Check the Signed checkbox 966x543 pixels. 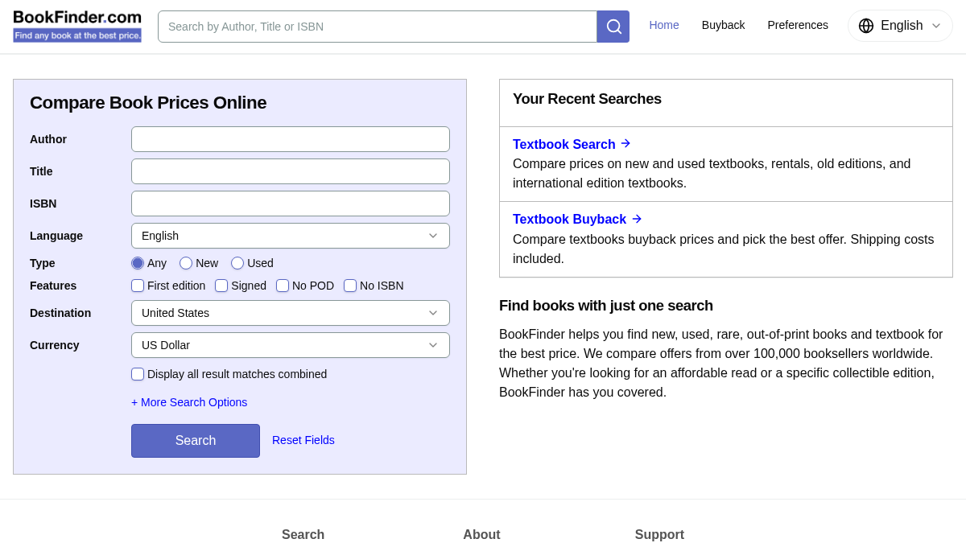[x=221, y=286]
